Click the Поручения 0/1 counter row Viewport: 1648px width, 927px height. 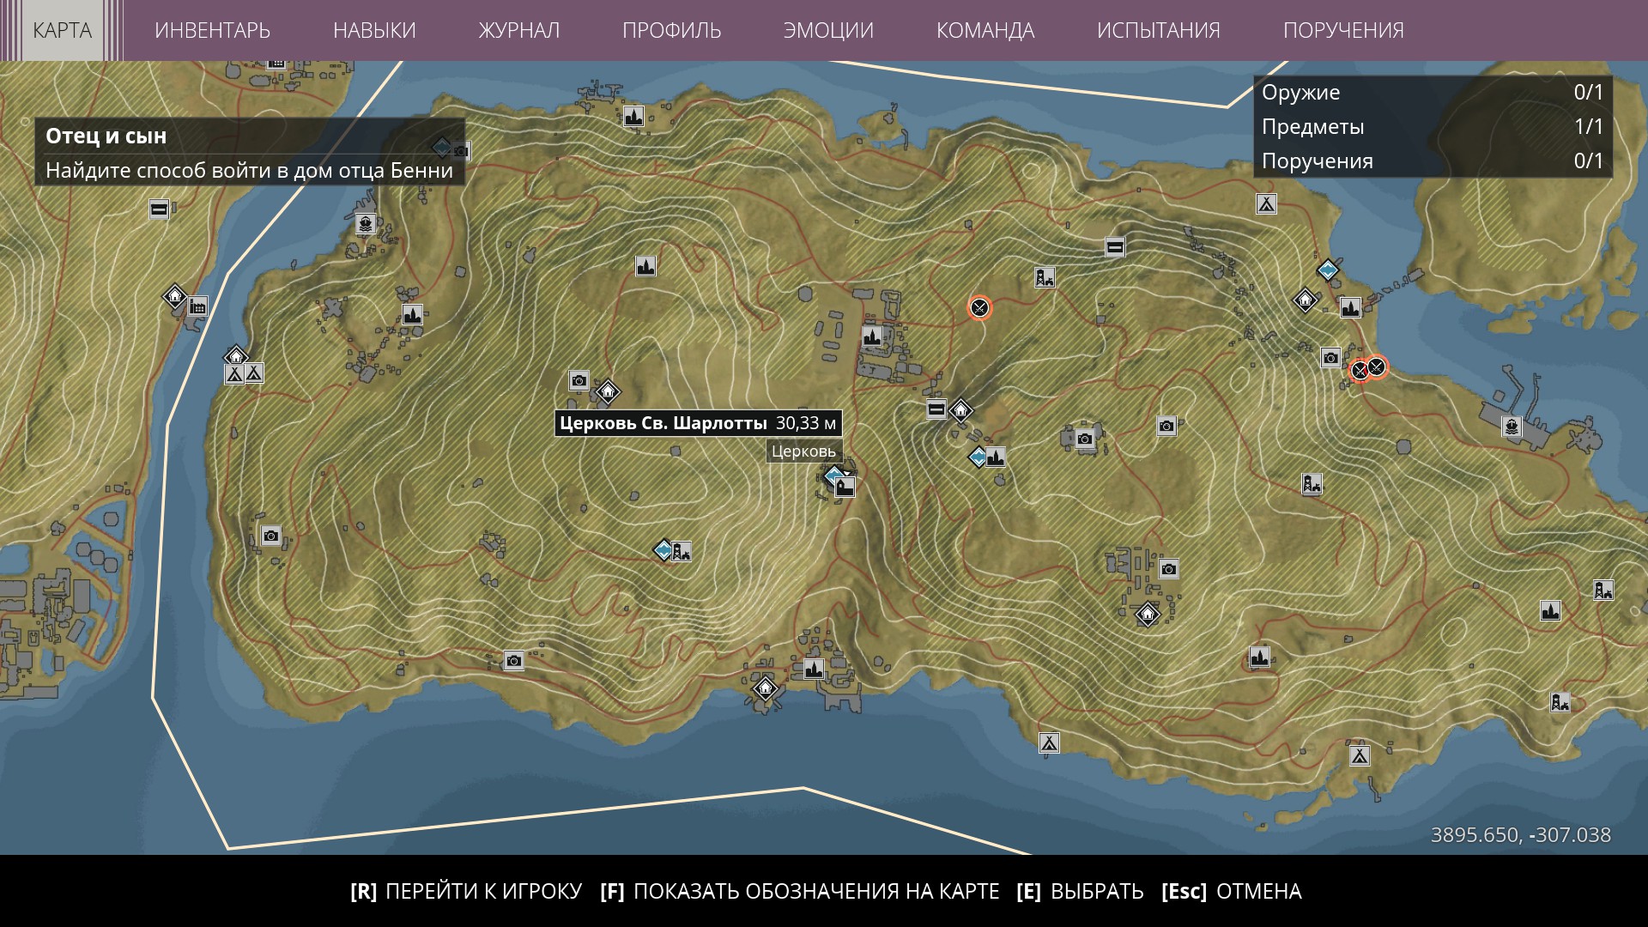[1433, 161]
